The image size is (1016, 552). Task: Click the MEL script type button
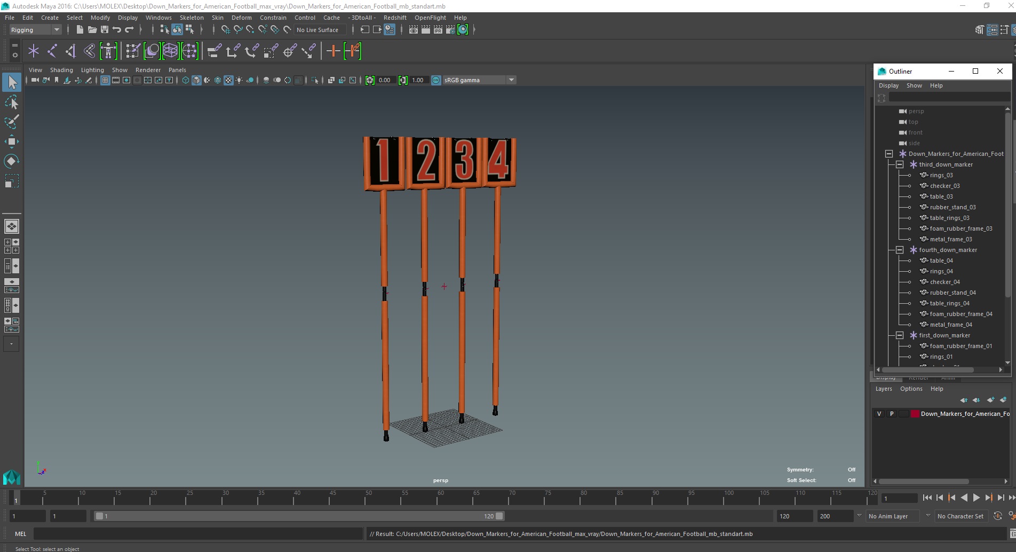tap(20, 534)
